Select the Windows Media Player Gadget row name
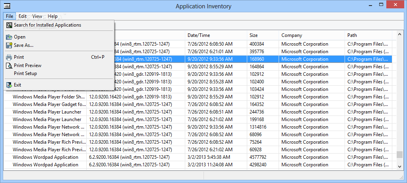 49,104
